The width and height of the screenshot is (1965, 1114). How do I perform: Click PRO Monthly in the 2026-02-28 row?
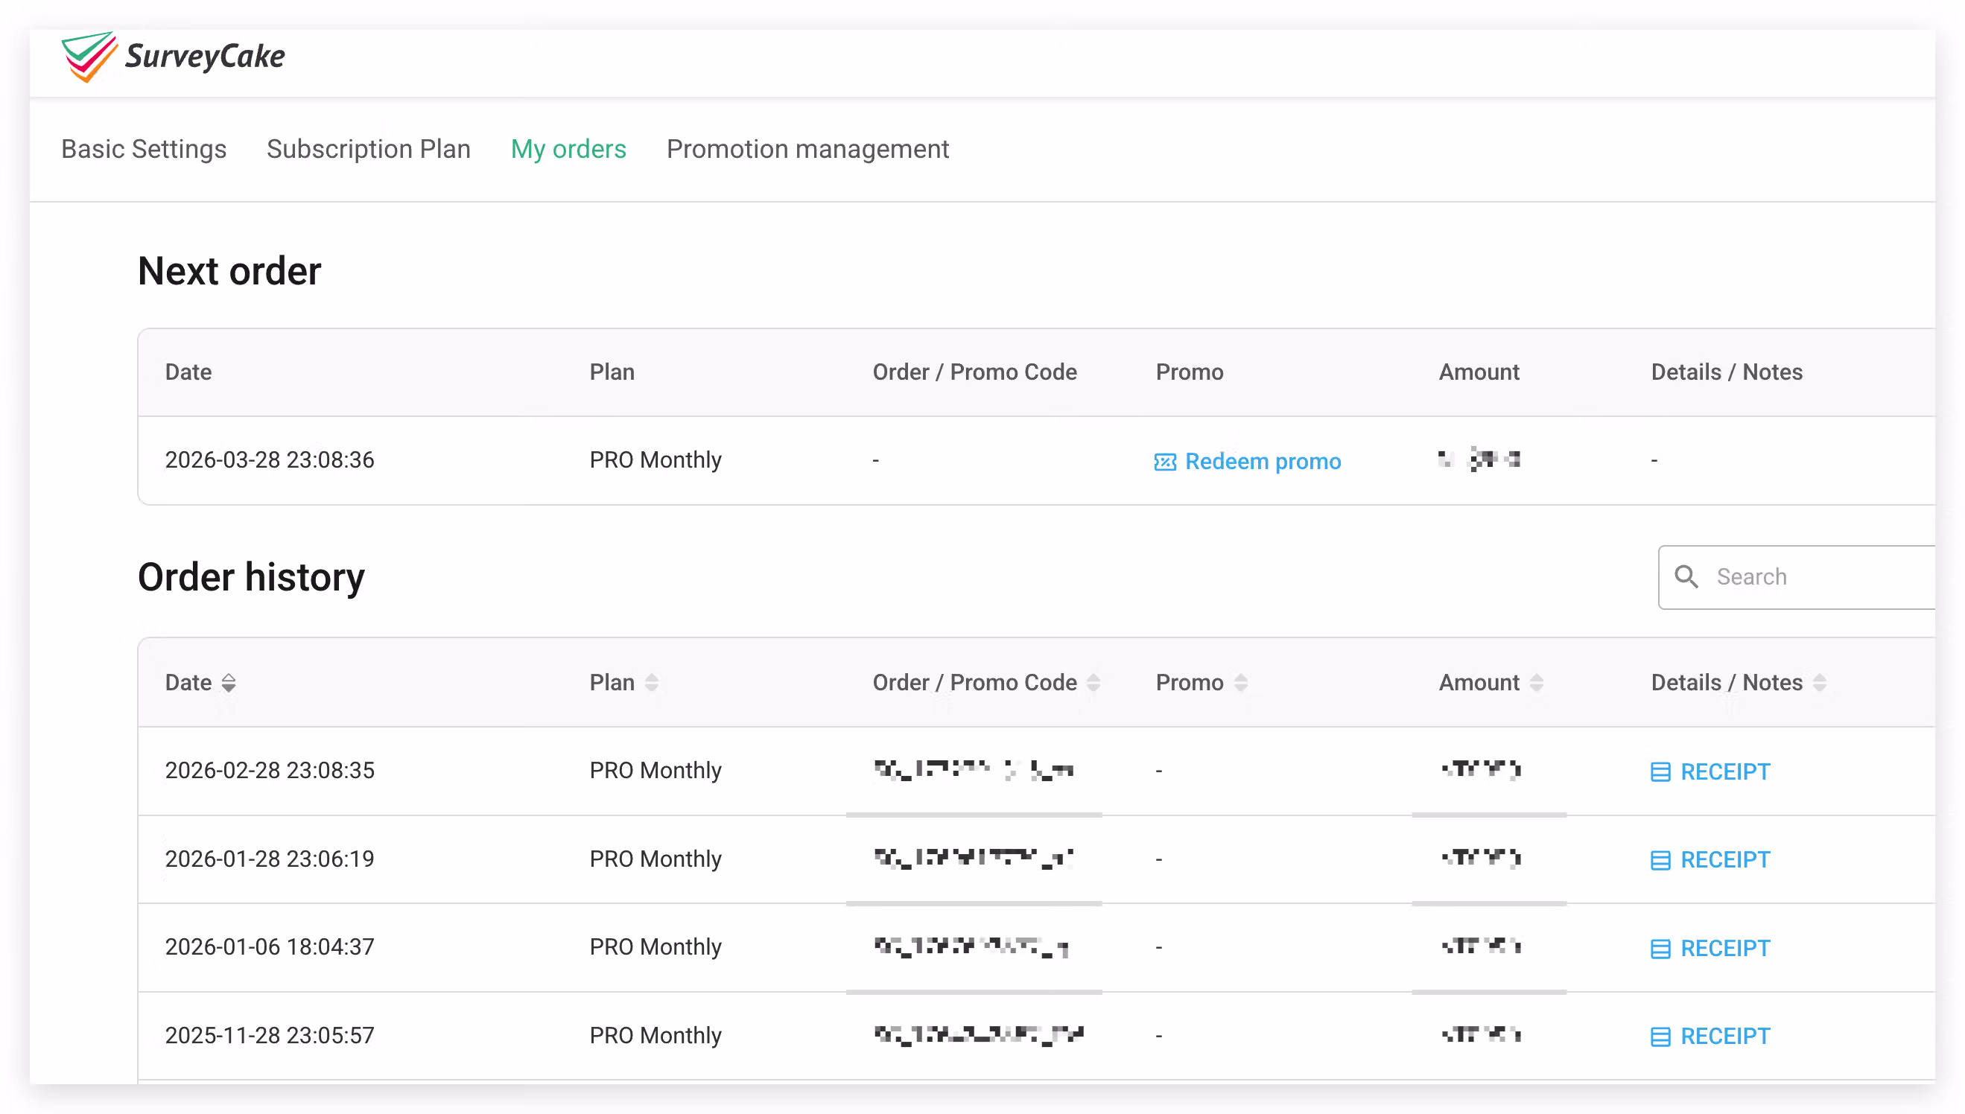click(x=655, y=770)
